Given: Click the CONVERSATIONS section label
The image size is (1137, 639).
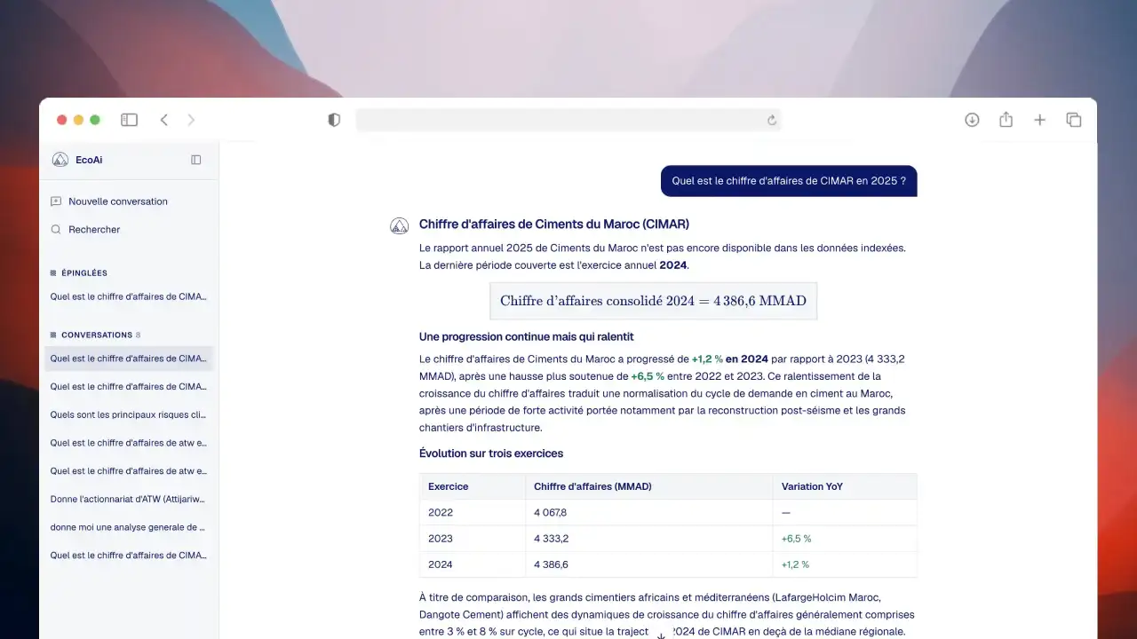Looking at the screenshot, I should pyautogui.click(x=97, y=335).
